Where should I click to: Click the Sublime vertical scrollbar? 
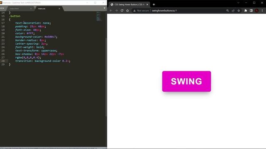click(x=106, y=77)
